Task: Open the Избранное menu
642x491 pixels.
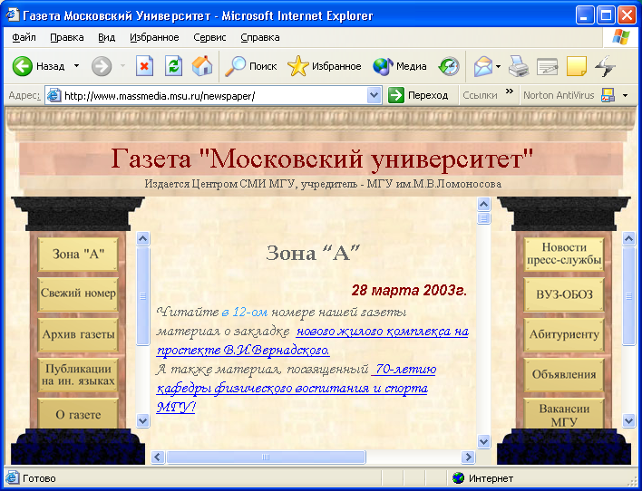Action: click(x=154, y=38)
